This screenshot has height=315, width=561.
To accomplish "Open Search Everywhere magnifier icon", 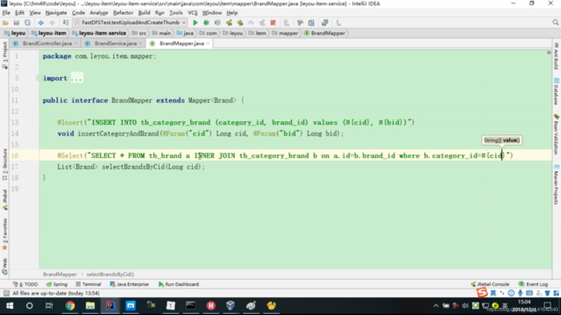I will pos(555,23).
